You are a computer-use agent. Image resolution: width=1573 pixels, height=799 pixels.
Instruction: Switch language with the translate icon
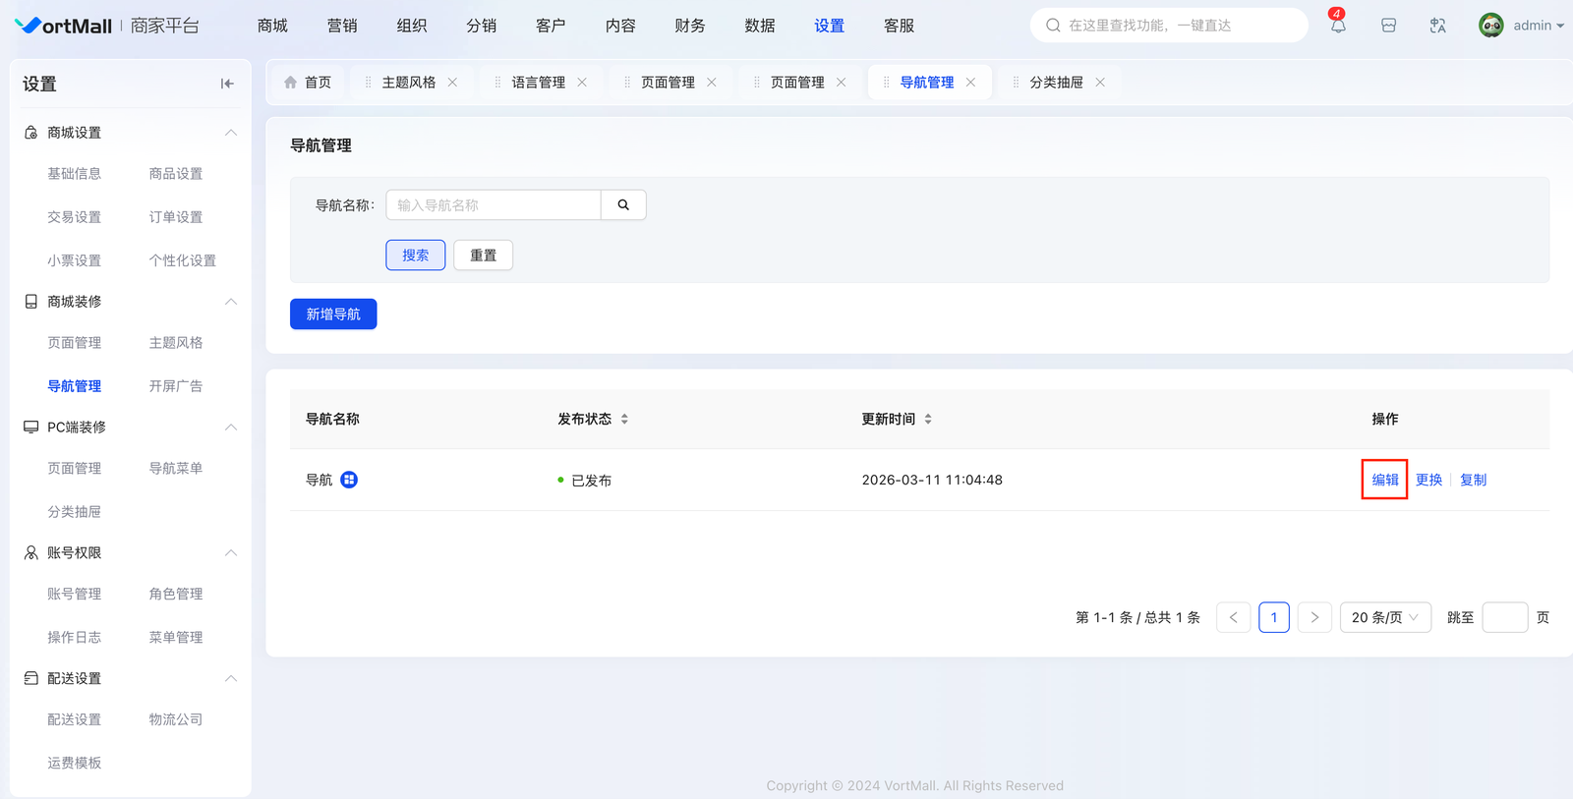[x=1437, y=26]
